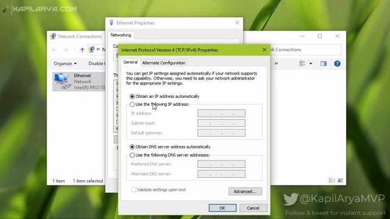Navigate back in Network Connections
The height and width of the screenshot is (219, 390).
(54, 50)
